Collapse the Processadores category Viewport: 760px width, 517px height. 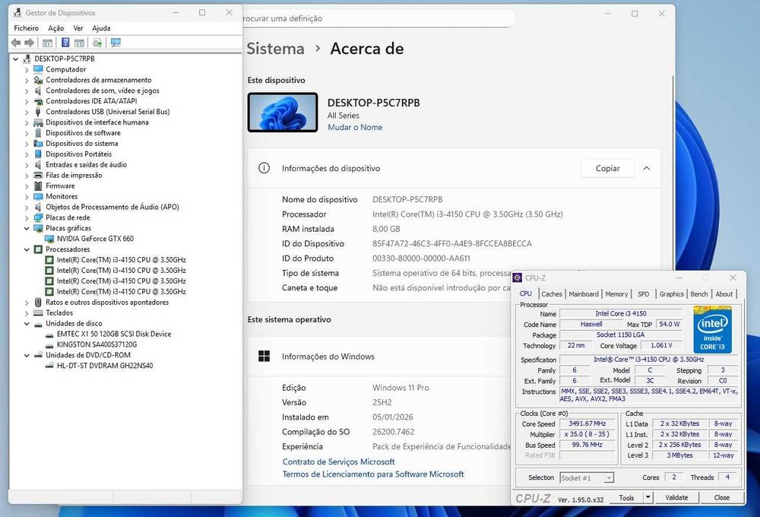pyautogui.click(x=27, y=249)
